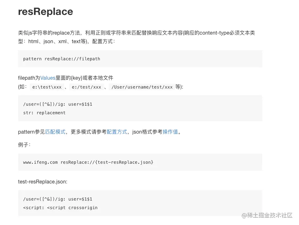Image resolution: width=299 pixels, height=225 pixels.
Task: Click the www.ifeng.com resReplace example code
Action: pos(88,162)
